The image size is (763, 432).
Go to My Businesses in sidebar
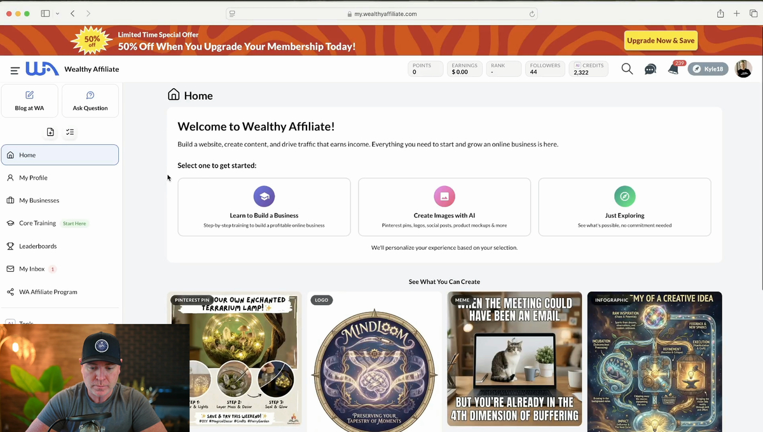[x=39, y=201]
